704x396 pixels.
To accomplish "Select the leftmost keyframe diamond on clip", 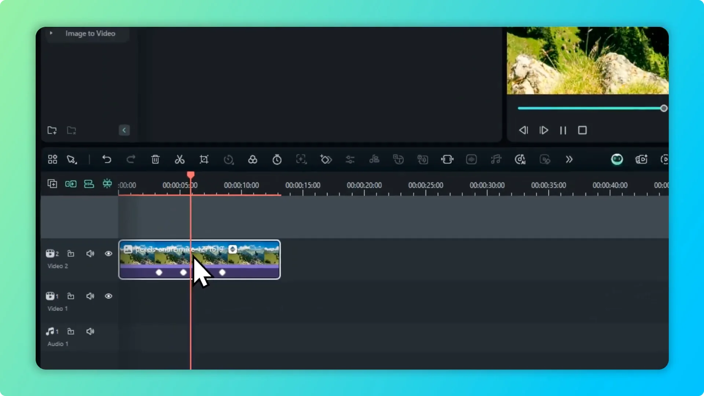I will [159, 272].
